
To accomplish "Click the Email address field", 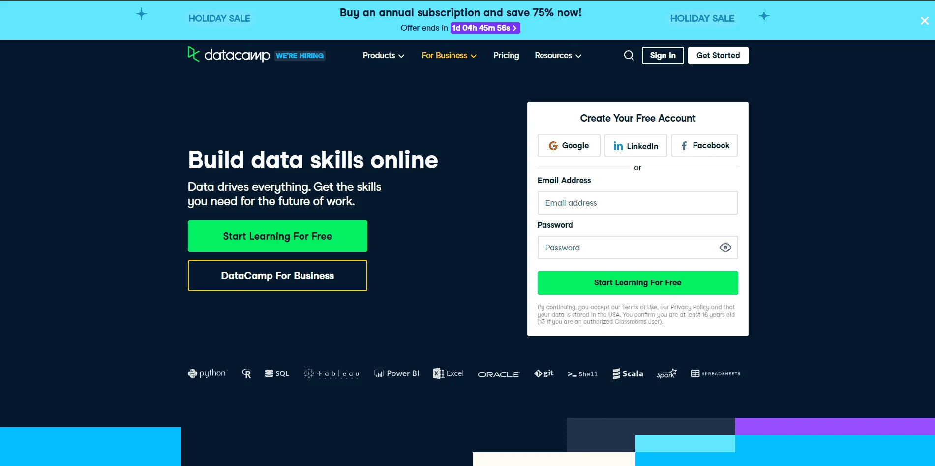I will coord(637,203).
